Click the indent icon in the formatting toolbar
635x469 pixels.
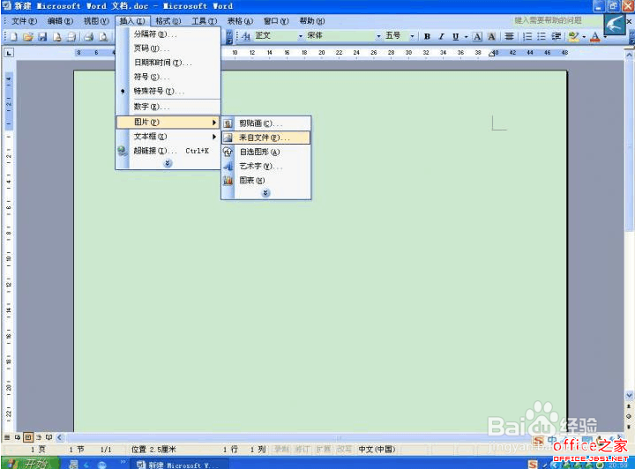pos(556,36)
